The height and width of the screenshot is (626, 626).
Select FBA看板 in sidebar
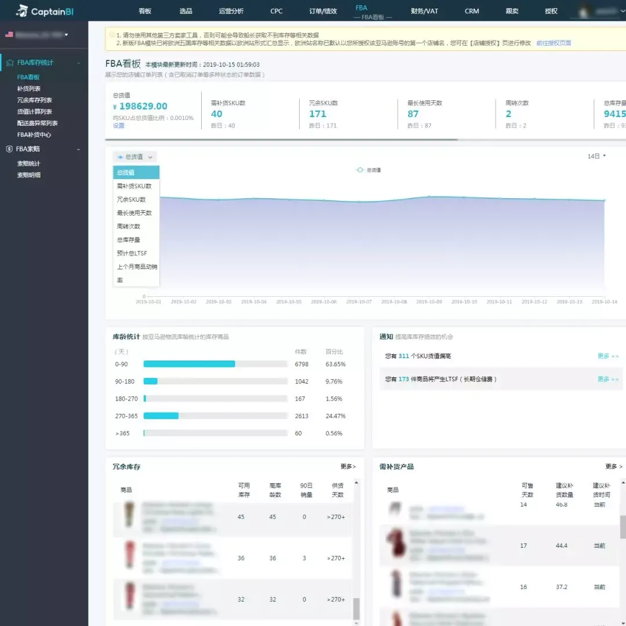28,77
